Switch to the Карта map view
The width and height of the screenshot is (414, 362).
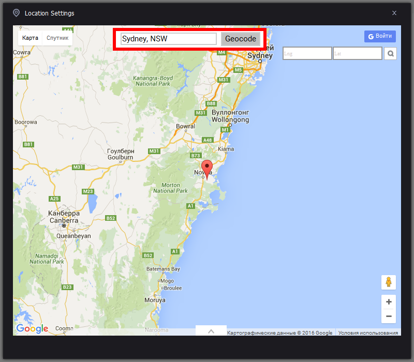tap(30, 38)
